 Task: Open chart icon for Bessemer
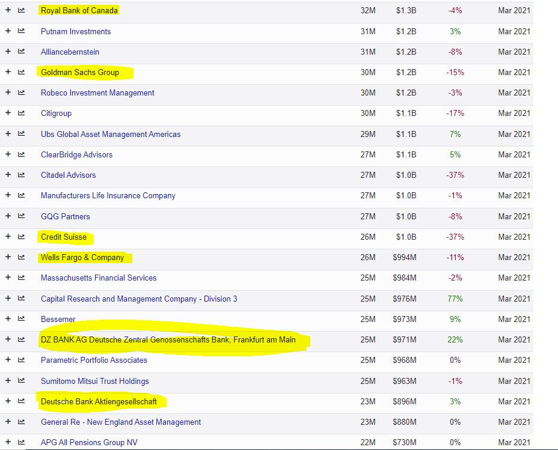(x=22, y=319)
